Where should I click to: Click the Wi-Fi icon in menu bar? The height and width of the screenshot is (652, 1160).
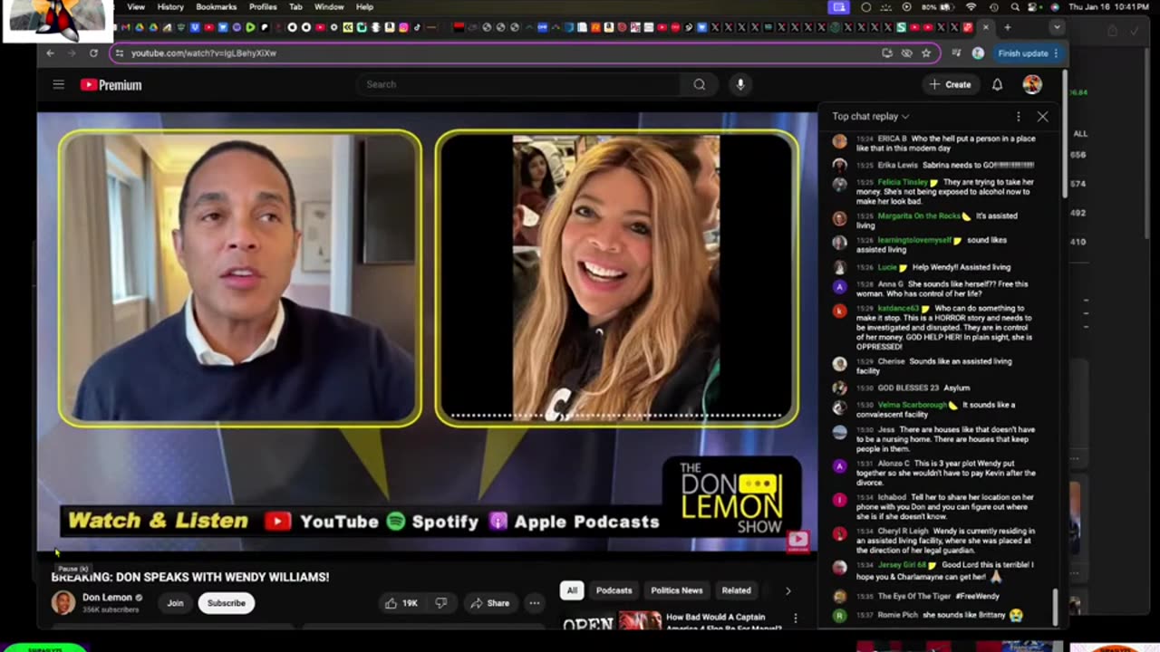(x=971, y=7)
